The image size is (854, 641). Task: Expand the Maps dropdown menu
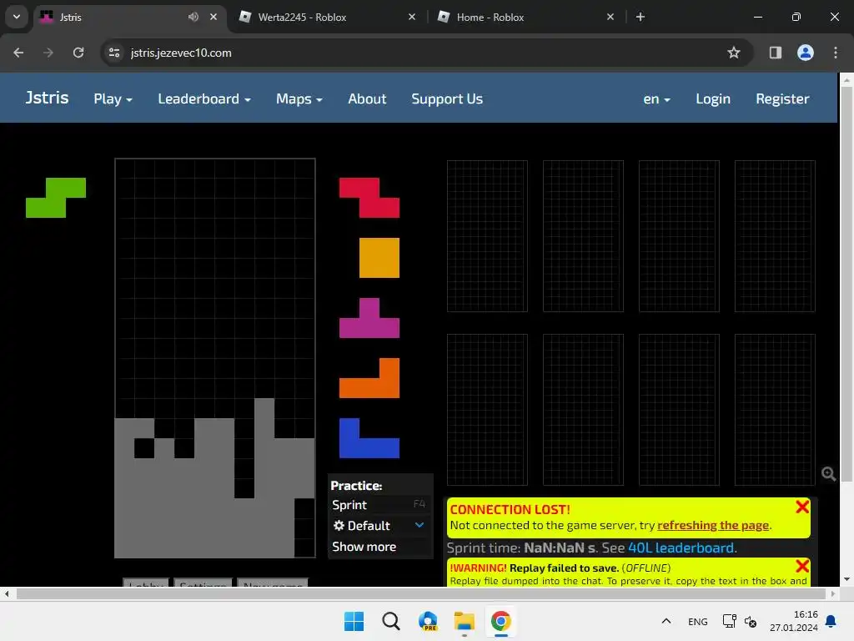pyautogui.click(x=299, y=98)
